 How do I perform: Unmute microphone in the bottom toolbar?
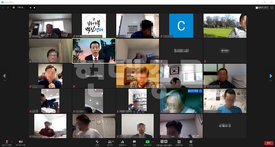coord(7,143)
